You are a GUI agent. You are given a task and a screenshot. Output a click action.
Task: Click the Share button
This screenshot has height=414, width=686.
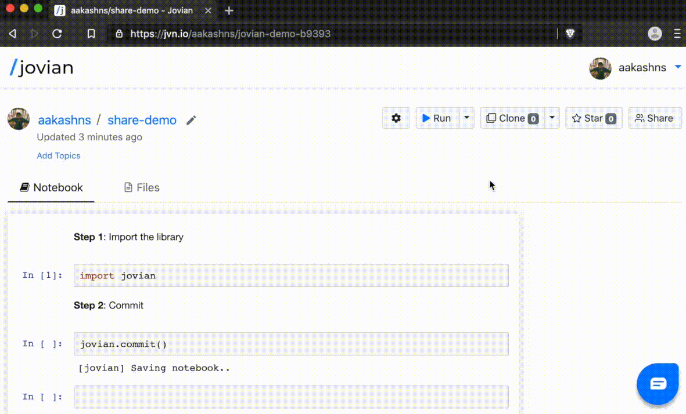(x=655, y=118)
